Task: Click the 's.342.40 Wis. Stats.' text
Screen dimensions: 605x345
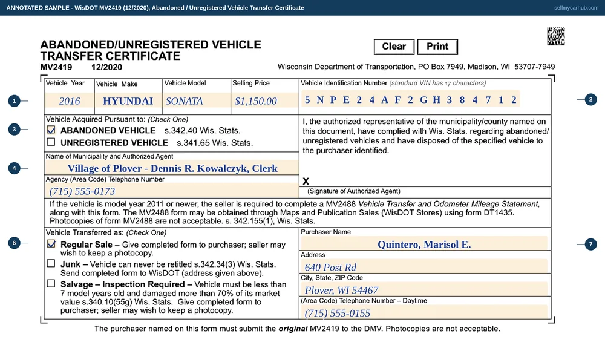Action: [x=202, y=131]
